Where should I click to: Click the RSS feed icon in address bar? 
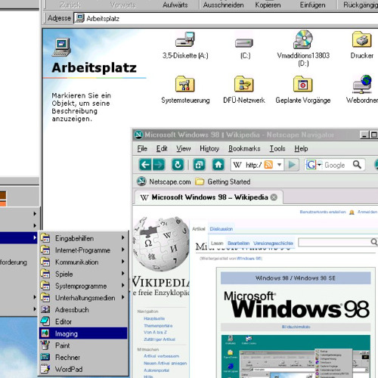click(268, 165)
